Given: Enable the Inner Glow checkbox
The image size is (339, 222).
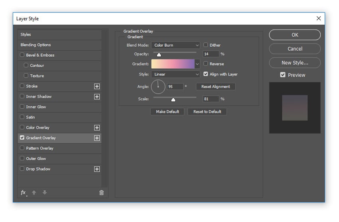Looking at the screenshot, I should 22,107.
